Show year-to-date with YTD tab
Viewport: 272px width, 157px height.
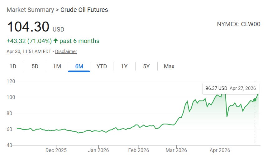click(102, 66)
